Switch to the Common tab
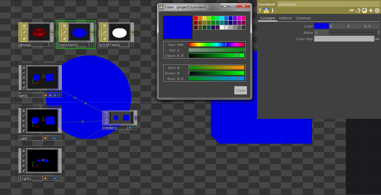This screenshot has height=195, width=381. 303,18
